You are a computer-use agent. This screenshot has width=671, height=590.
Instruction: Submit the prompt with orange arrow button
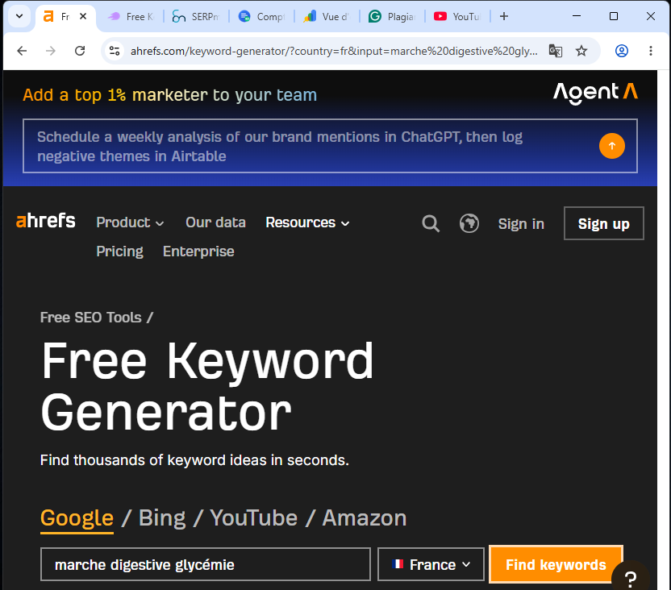(611, 146)
